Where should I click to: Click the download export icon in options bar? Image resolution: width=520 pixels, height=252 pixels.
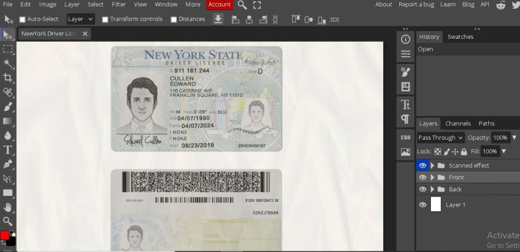click(x=218, y=19)
